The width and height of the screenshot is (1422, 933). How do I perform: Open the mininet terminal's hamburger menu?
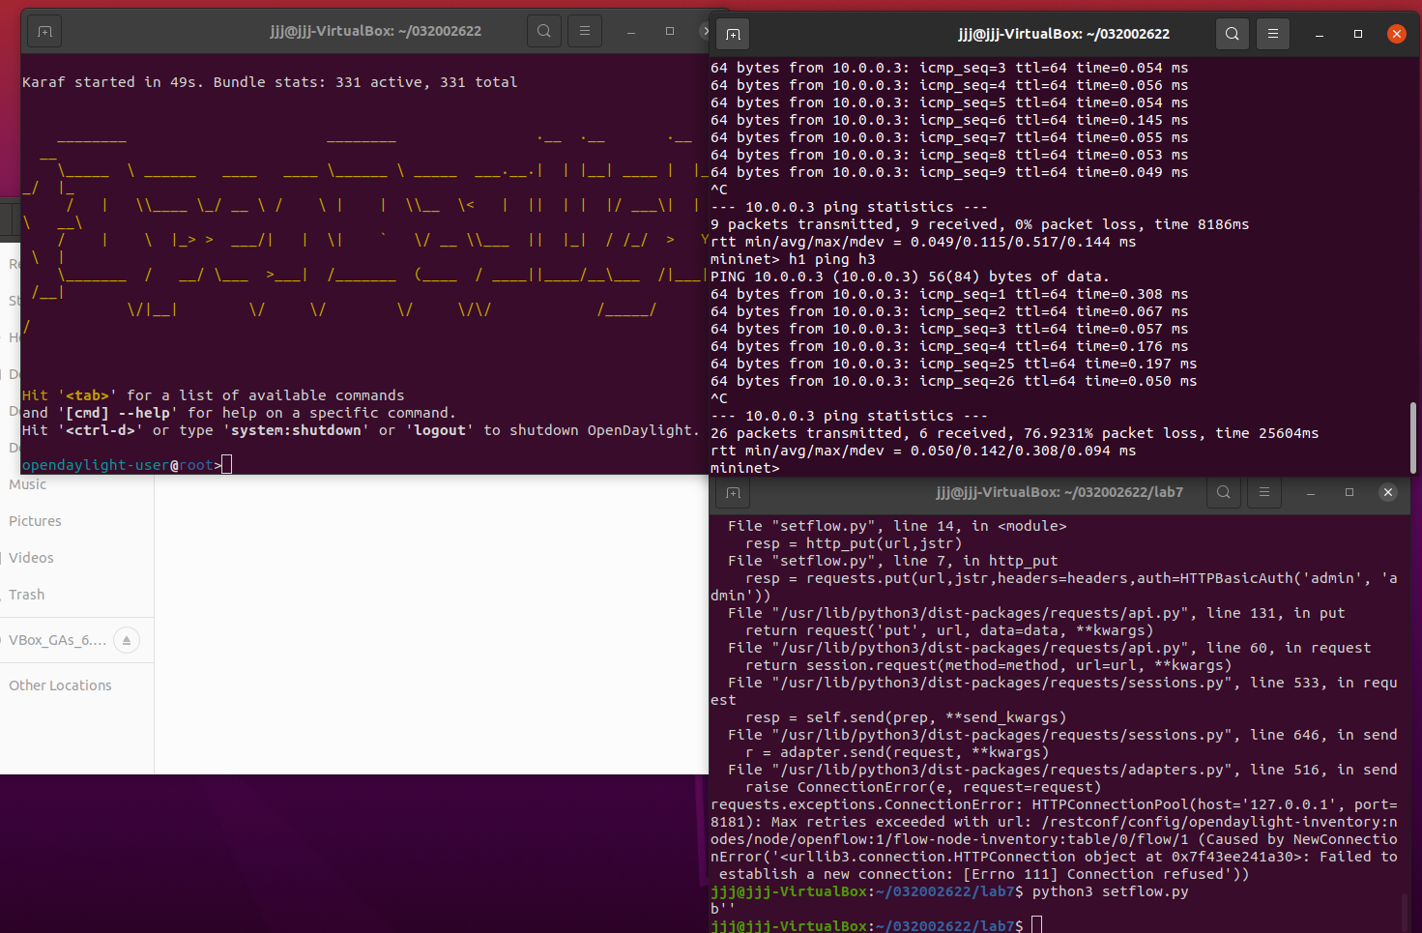pos(1273,34)
